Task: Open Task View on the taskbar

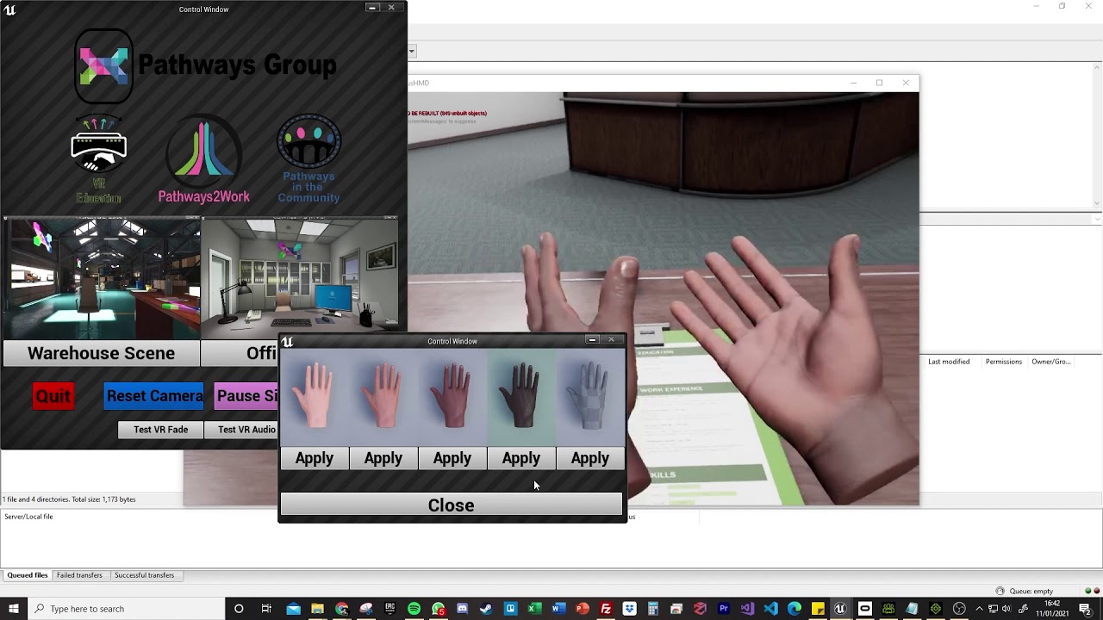Action: pyautogui.click(x=266, y=609)
